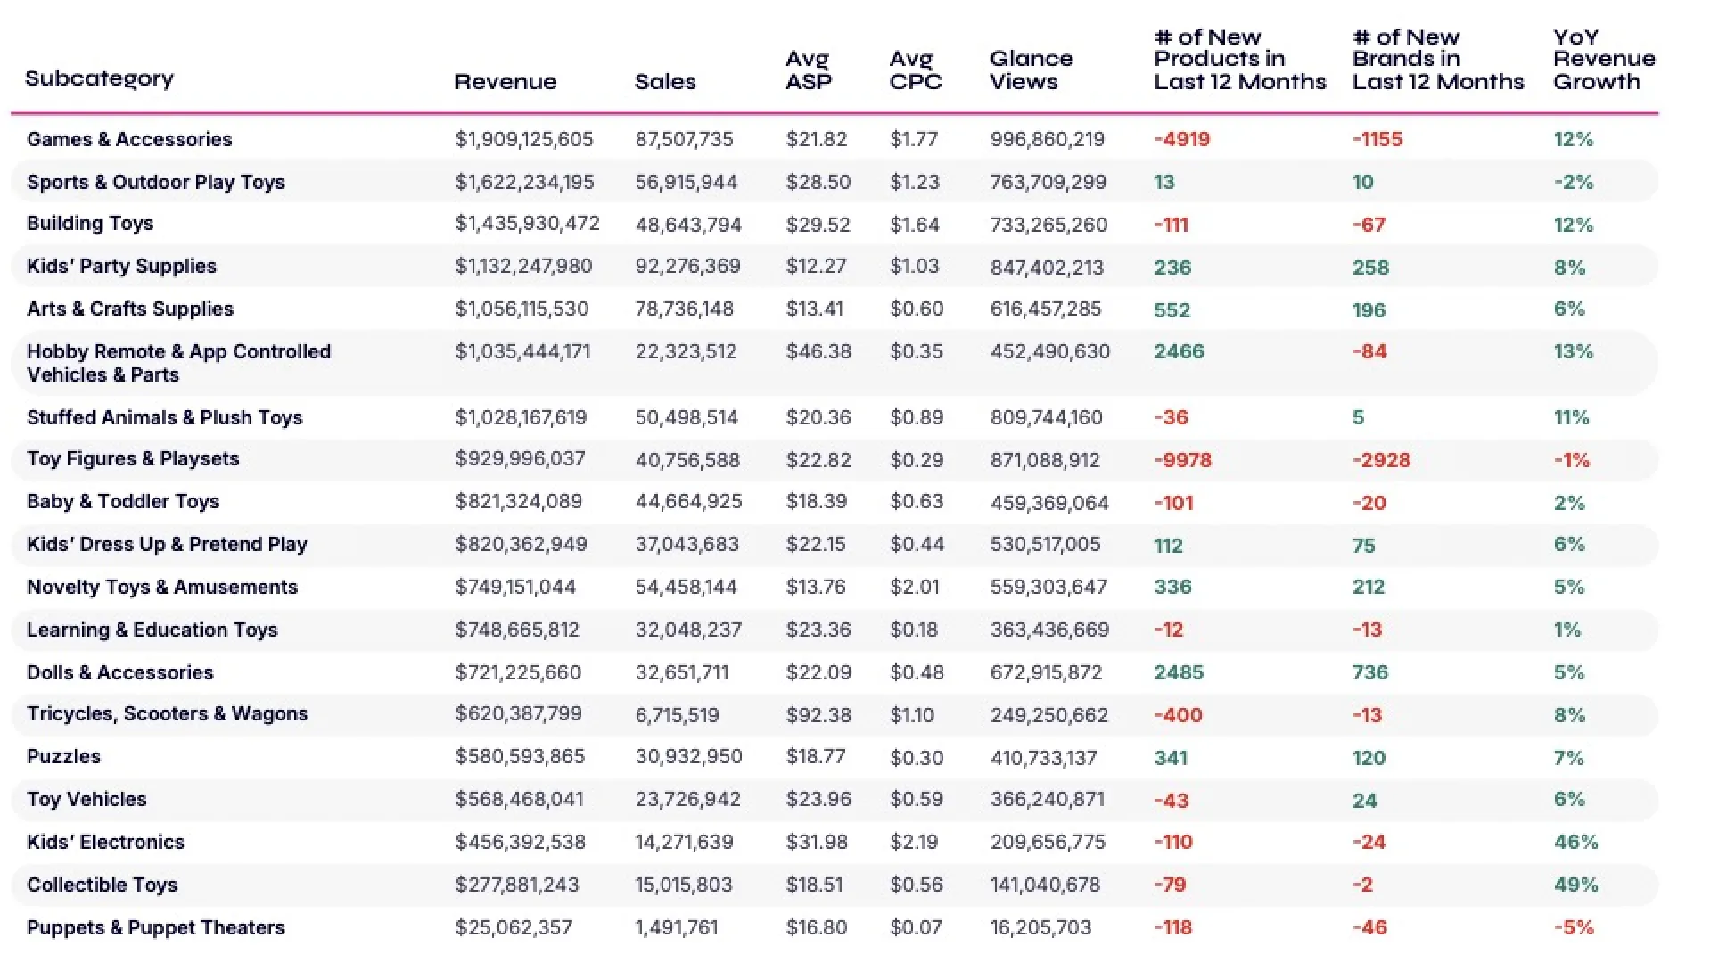Select the Sales column header
1735x963 pixels.
pos(665,82)
